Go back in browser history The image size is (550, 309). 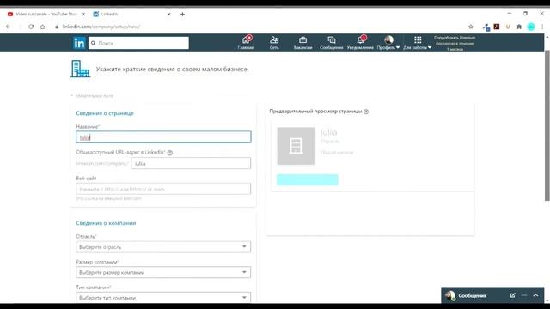[8, 27]
